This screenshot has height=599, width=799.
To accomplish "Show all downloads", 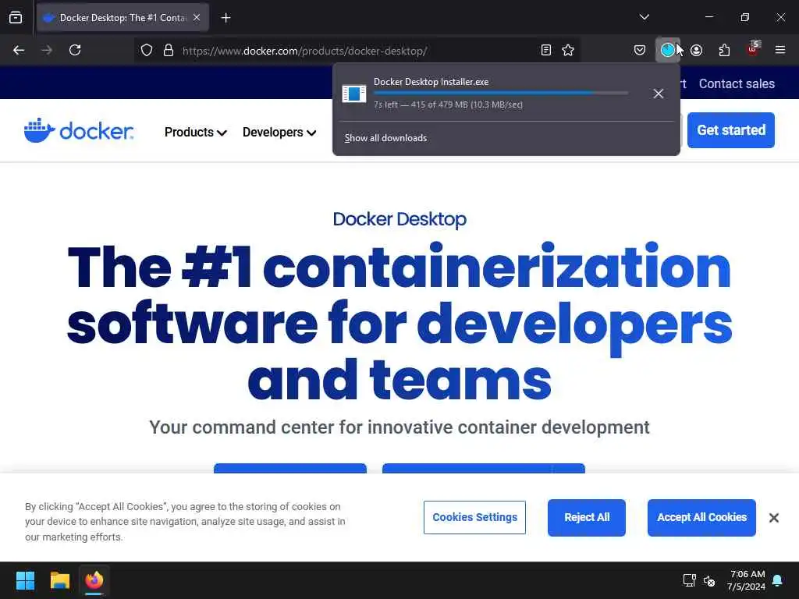I will click(385, 138).
